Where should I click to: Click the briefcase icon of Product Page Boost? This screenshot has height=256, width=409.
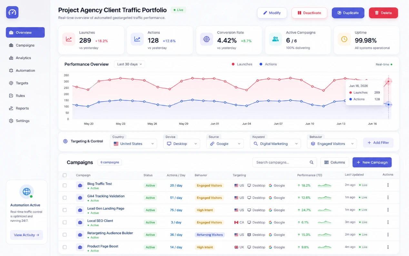80,248
